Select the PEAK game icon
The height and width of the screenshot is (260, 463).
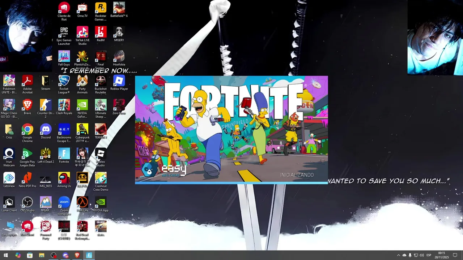(46, 204)
